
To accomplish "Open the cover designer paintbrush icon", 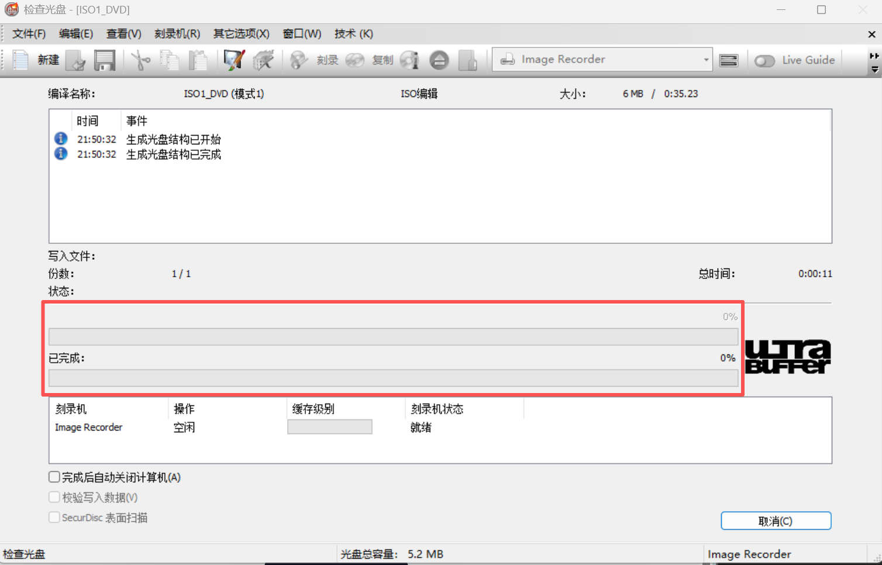I will pos(234,60).
